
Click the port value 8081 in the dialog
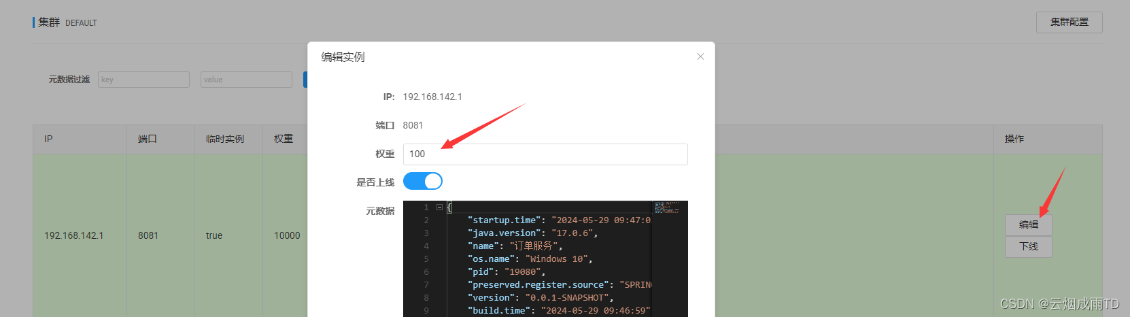413,125
